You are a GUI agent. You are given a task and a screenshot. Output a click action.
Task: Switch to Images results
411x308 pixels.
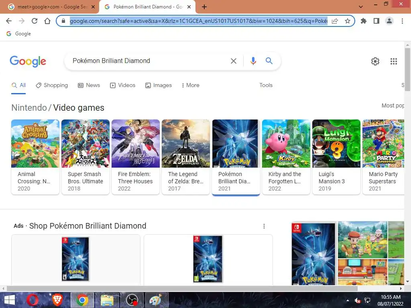coord(159,85)
